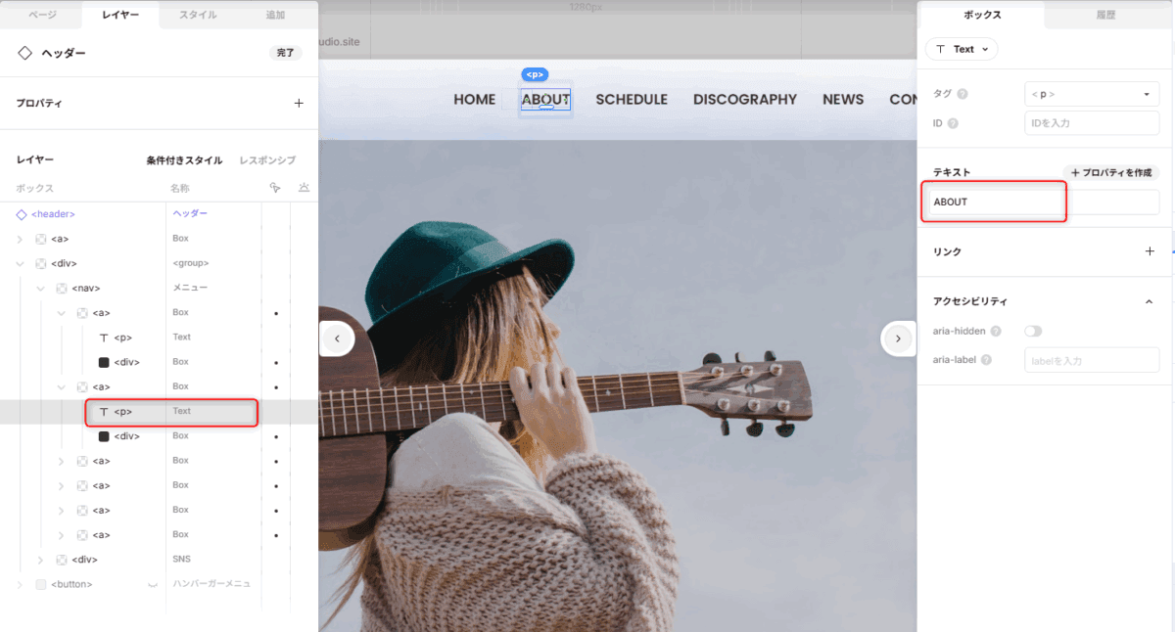Expand the <div> SNS layer
This screenshot has height=632, width=1175.
click(41, 560)
